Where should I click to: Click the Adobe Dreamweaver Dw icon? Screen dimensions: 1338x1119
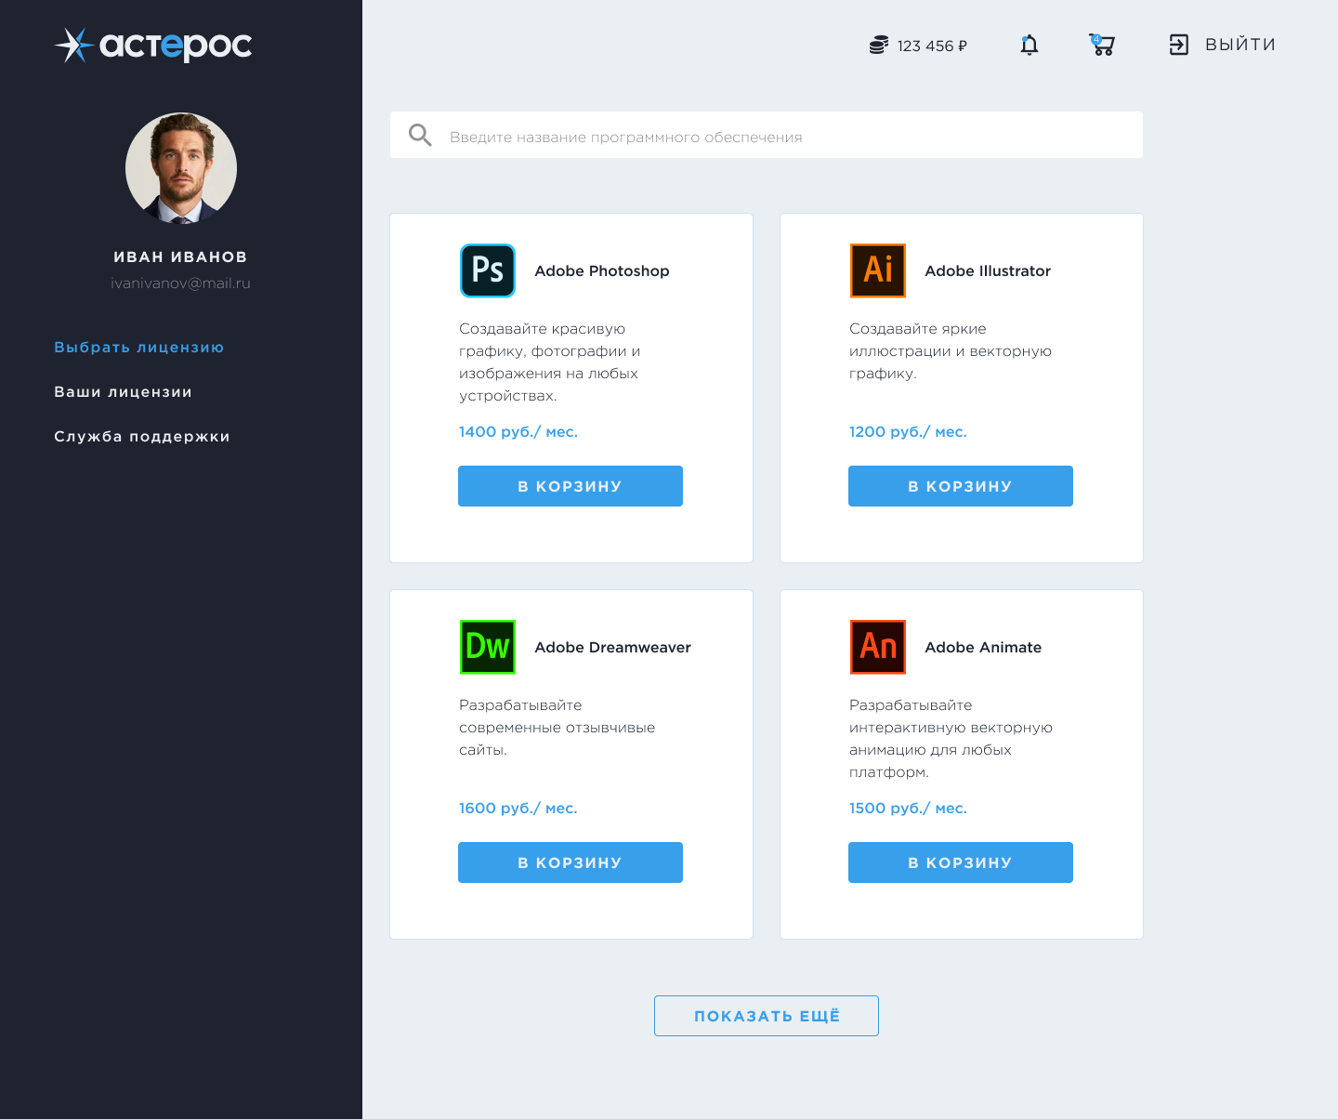[488, 647]
